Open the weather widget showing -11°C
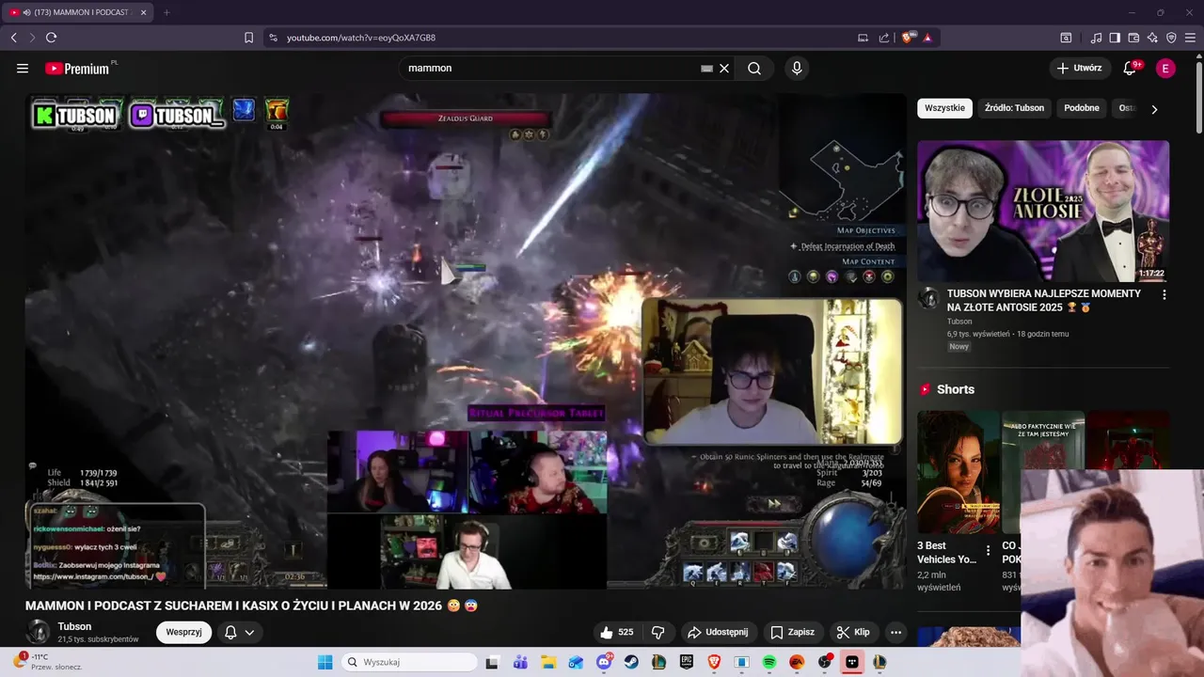This screenshot has width=1204, height=677. tap(49, 662)
